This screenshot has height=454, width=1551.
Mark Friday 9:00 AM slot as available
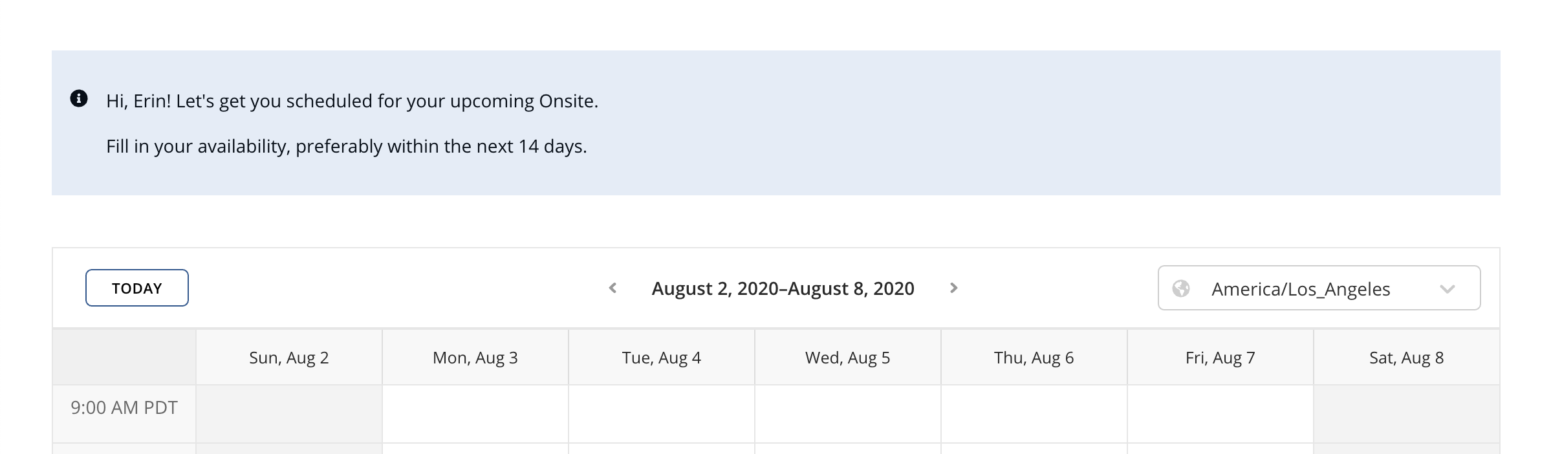[1220, 414]
